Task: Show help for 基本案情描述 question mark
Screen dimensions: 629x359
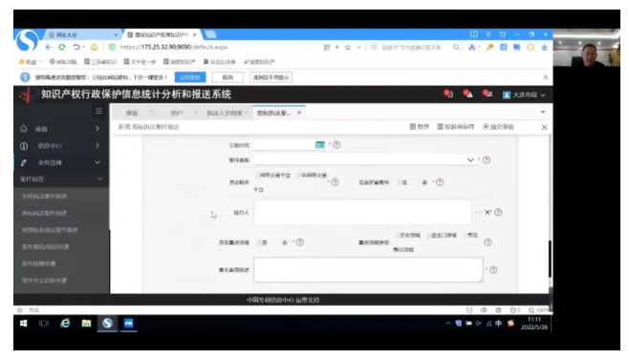Action: click(494, 270)
